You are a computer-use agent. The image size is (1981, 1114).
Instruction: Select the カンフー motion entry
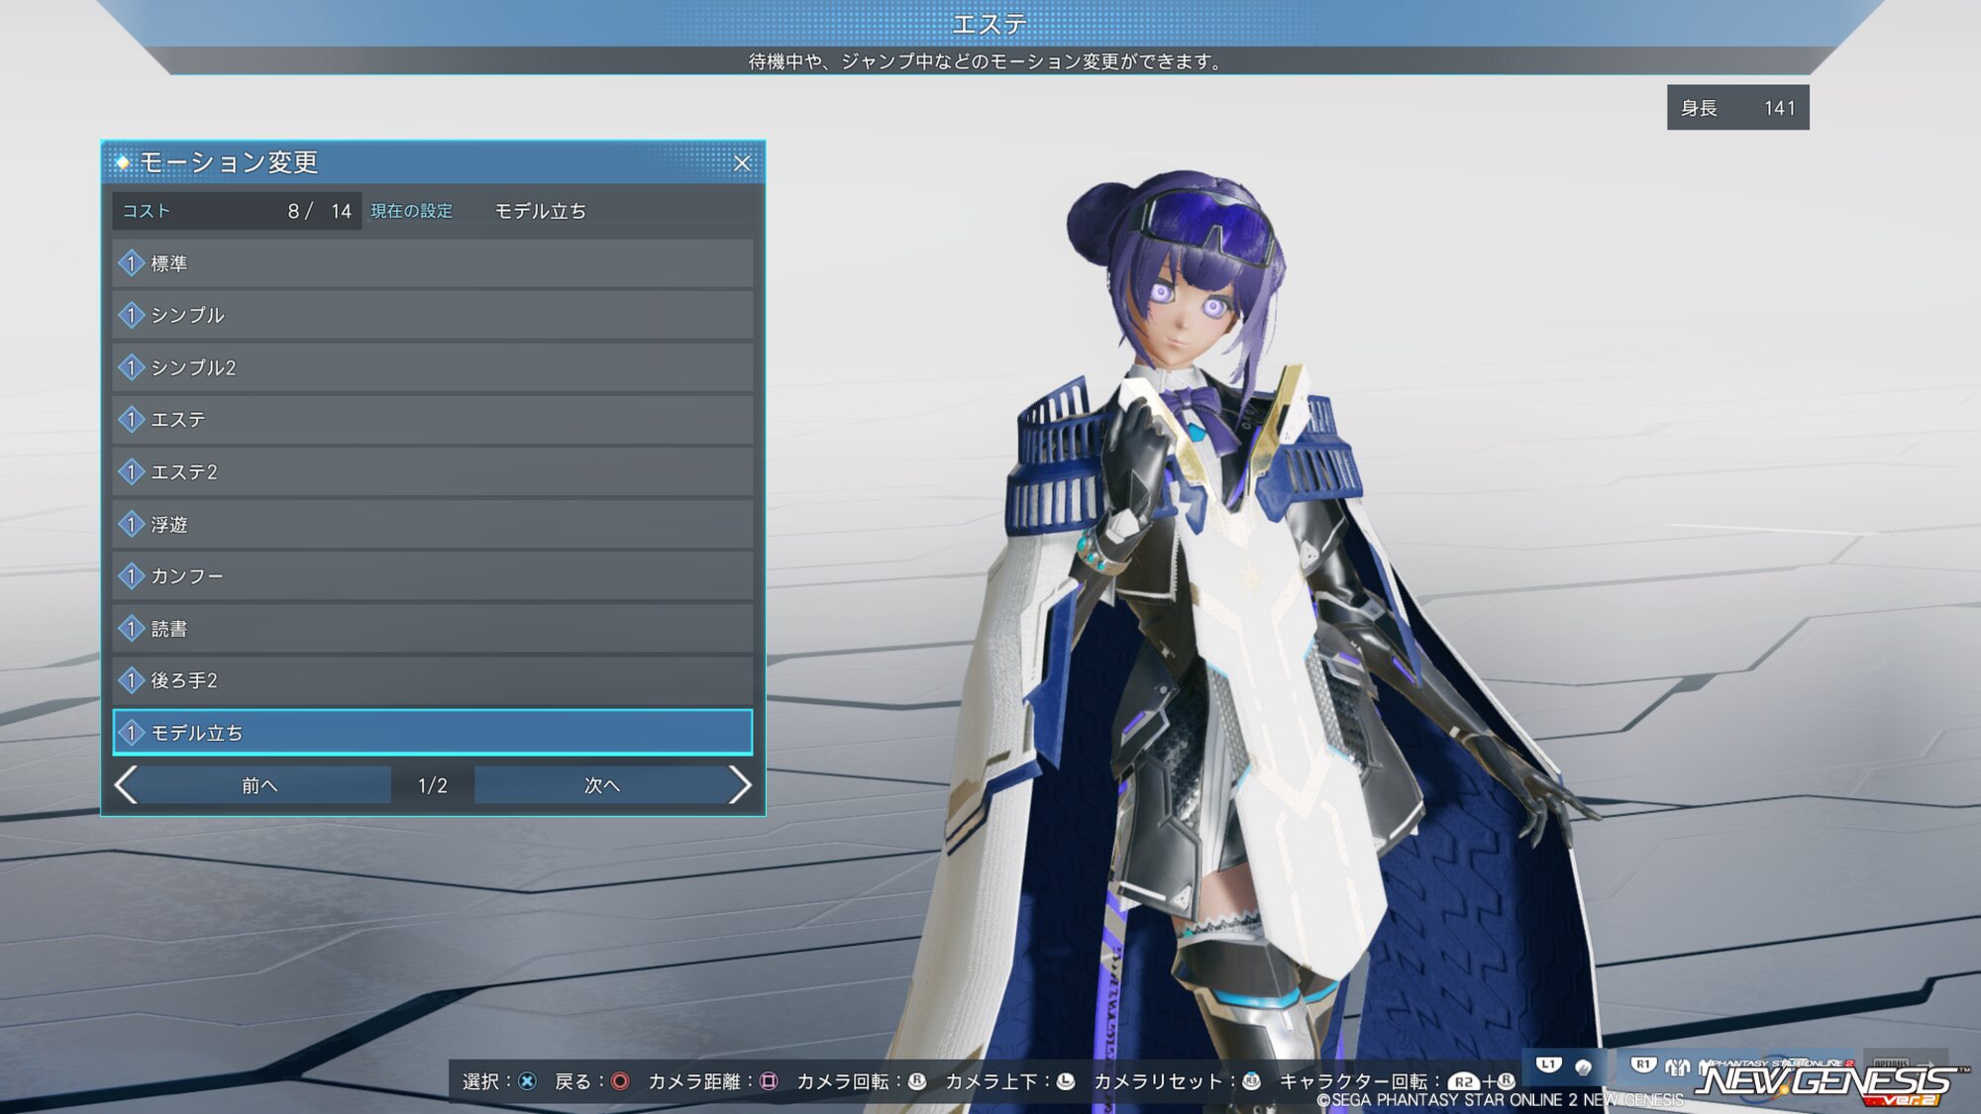433,576
